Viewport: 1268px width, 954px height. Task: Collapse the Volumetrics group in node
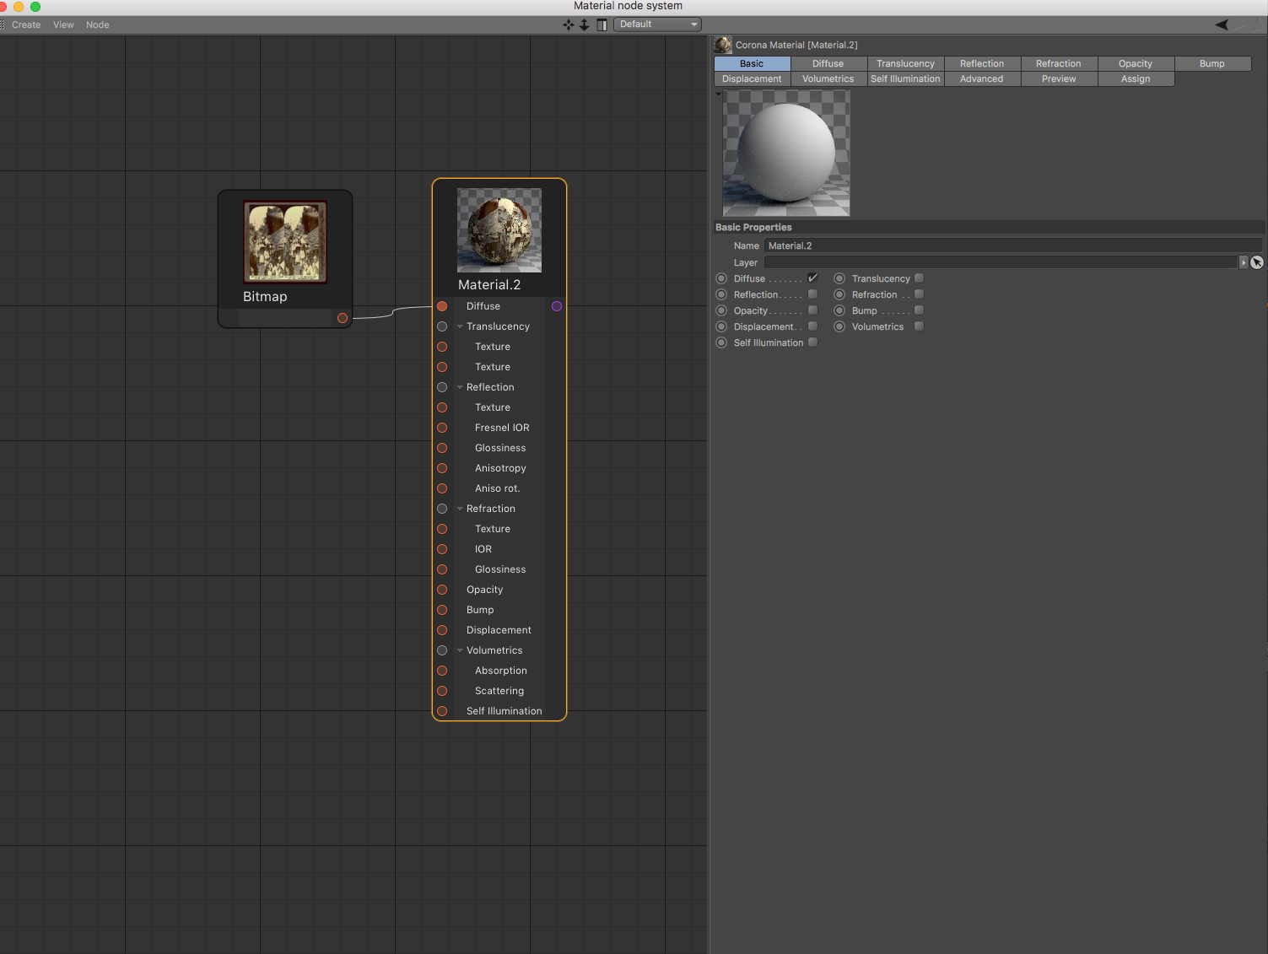pyautogui.click(x=460, y=650)
